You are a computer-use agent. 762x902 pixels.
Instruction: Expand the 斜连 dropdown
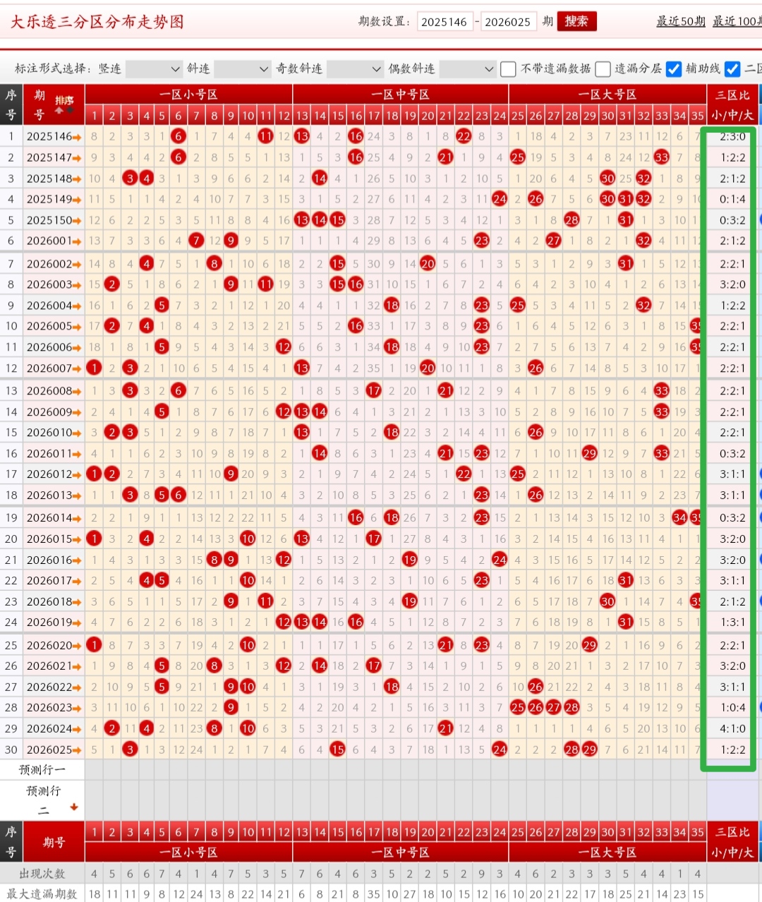(242, 69)
